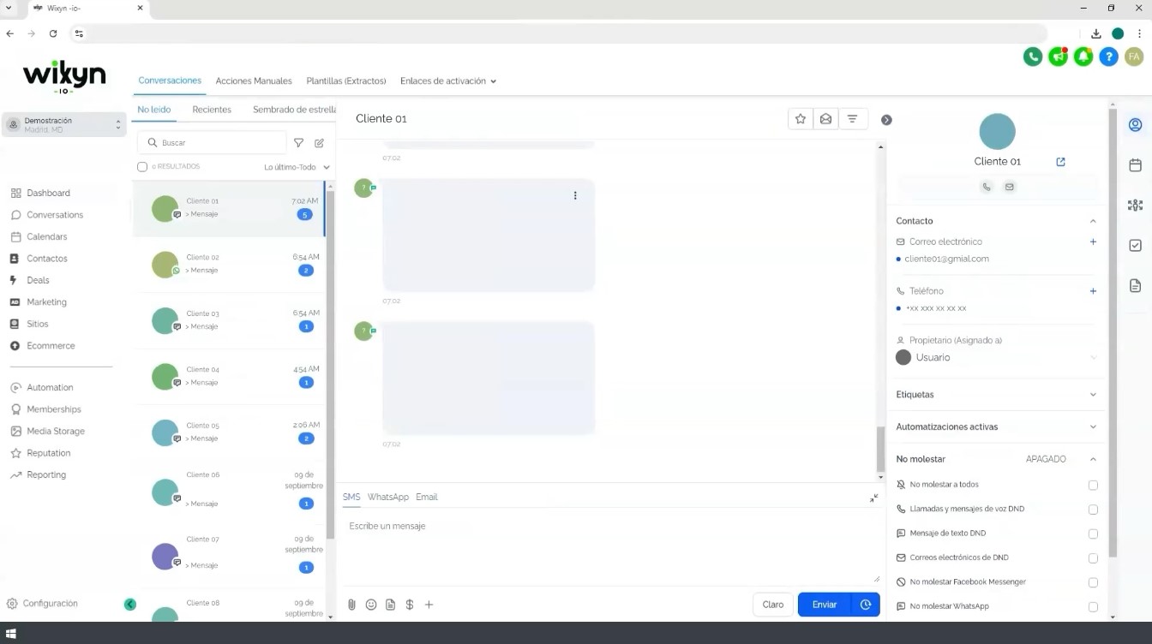Click the attachment paperclip icon
The width and height of the screenshot is (1152, 644).
[x=351, y=605]
